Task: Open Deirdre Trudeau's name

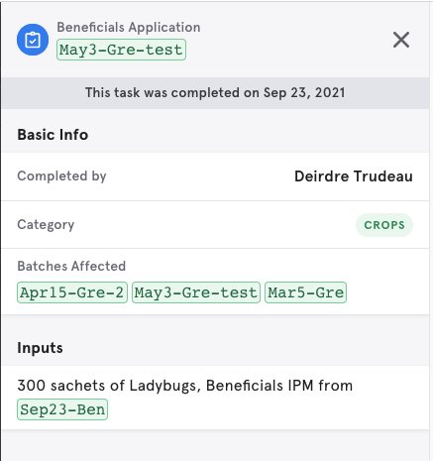Action: [354, 176]
